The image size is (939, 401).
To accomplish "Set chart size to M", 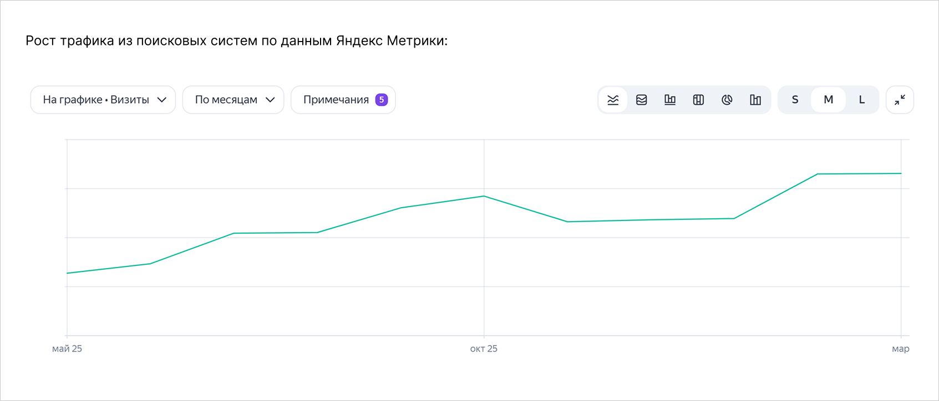I will point(828,100).
